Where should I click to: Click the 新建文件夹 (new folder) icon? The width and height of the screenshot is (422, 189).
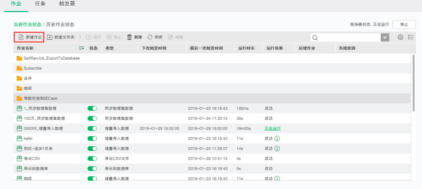tap(50, 37)
